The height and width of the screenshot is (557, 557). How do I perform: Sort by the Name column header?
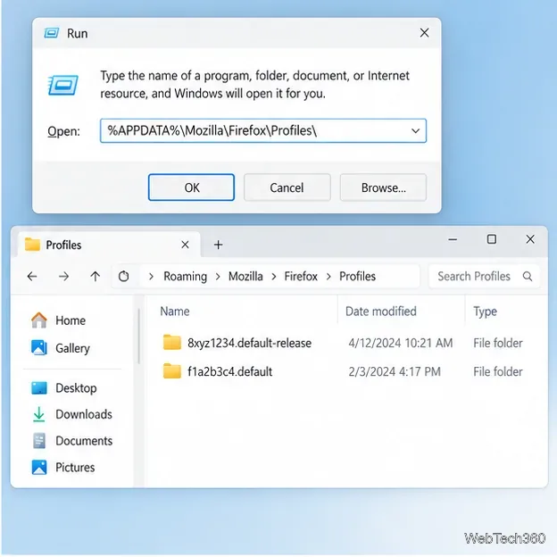click(x=175, y=312)
